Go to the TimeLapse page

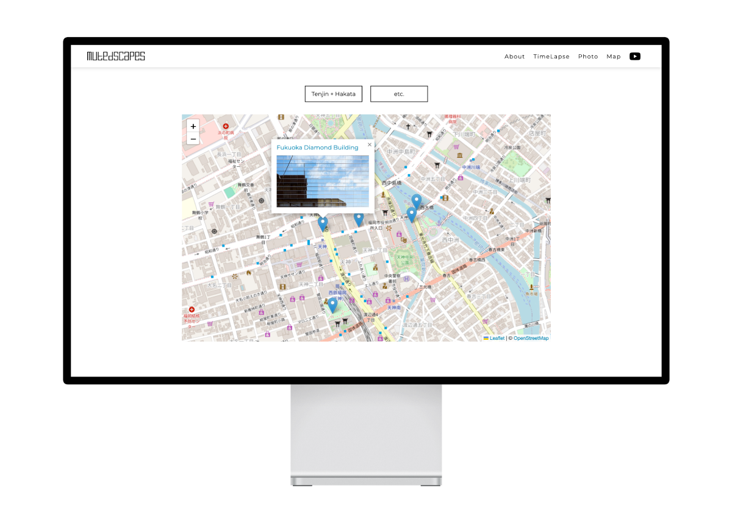[x=551, y=57]
